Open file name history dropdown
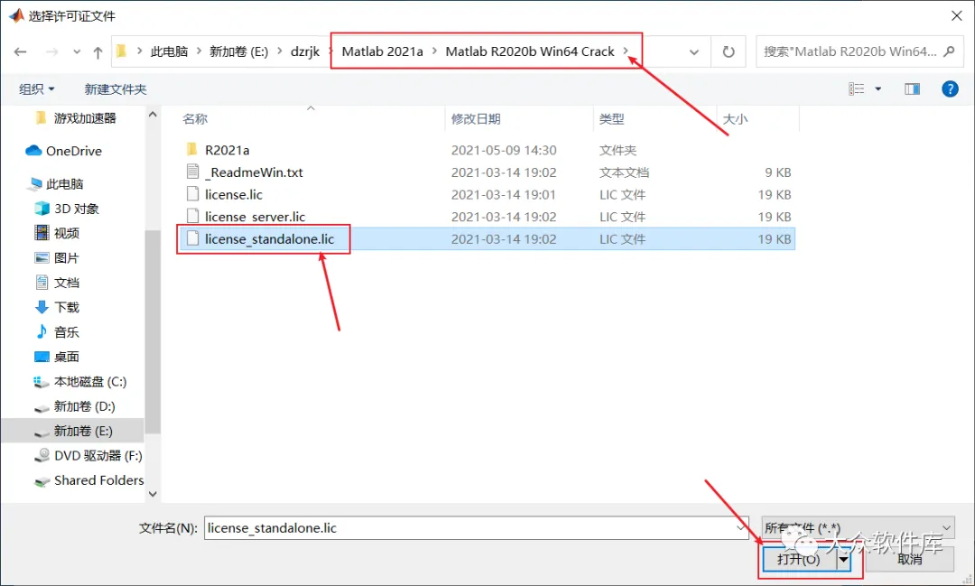975x586 pixels. (741, 528)
